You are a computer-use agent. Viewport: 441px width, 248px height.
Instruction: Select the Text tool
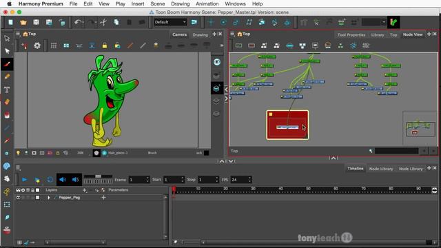7,90
